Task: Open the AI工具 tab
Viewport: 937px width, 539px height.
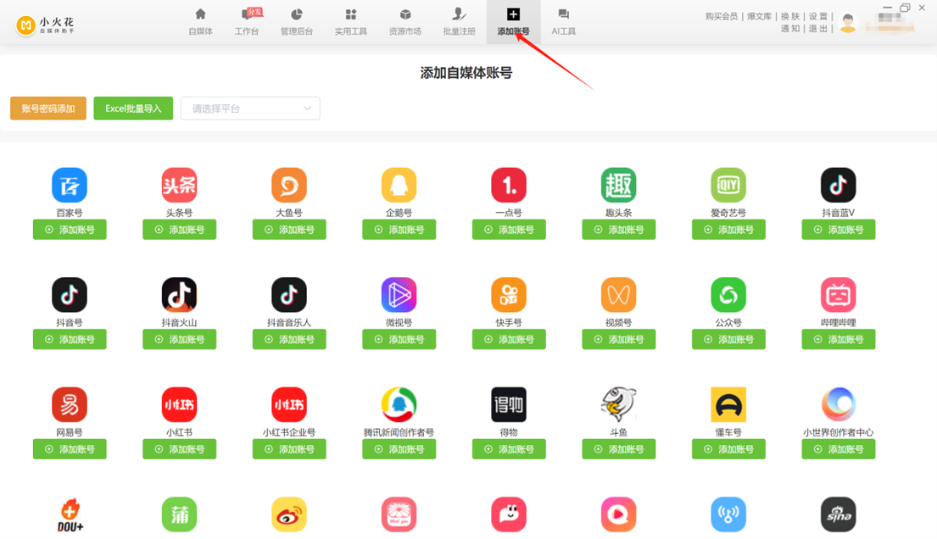Action: (563, 22)
